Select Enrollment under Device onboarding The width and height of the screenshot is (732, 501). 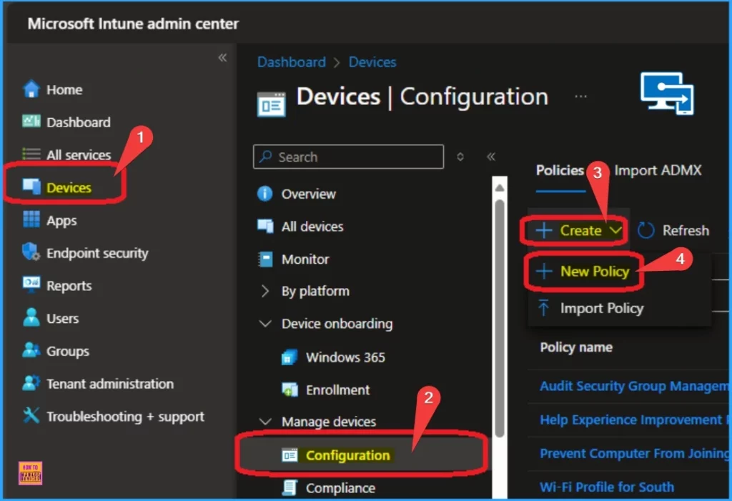pyautogui.click(x=337, y=390)
